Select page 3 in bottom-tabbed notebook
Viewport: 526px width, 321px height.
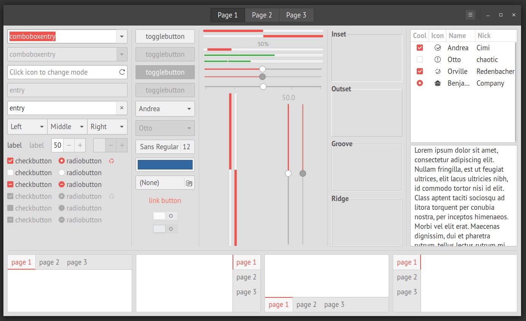(334, 304)
